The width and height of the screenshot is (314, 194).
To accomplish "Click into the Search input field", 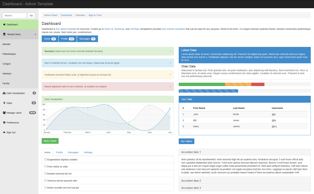I will (x=15, y=16).
